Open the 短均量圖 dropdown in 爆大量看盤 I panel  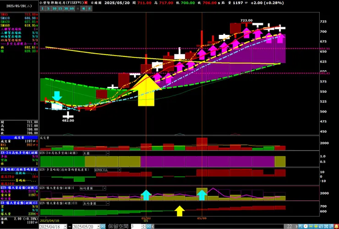click(104, 188)
